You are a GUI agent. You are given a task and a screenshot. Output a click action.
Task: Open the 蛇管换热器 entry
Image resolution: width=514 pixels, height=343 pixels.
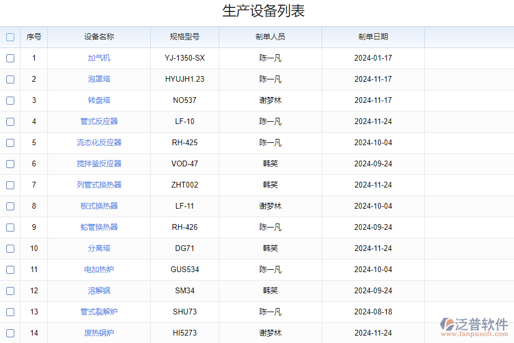point(99,228)
